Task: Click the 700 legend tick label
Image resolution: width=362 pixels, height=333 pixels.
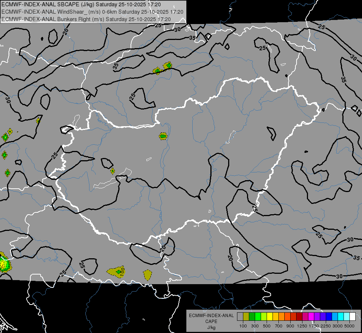Action: (279, 326)
